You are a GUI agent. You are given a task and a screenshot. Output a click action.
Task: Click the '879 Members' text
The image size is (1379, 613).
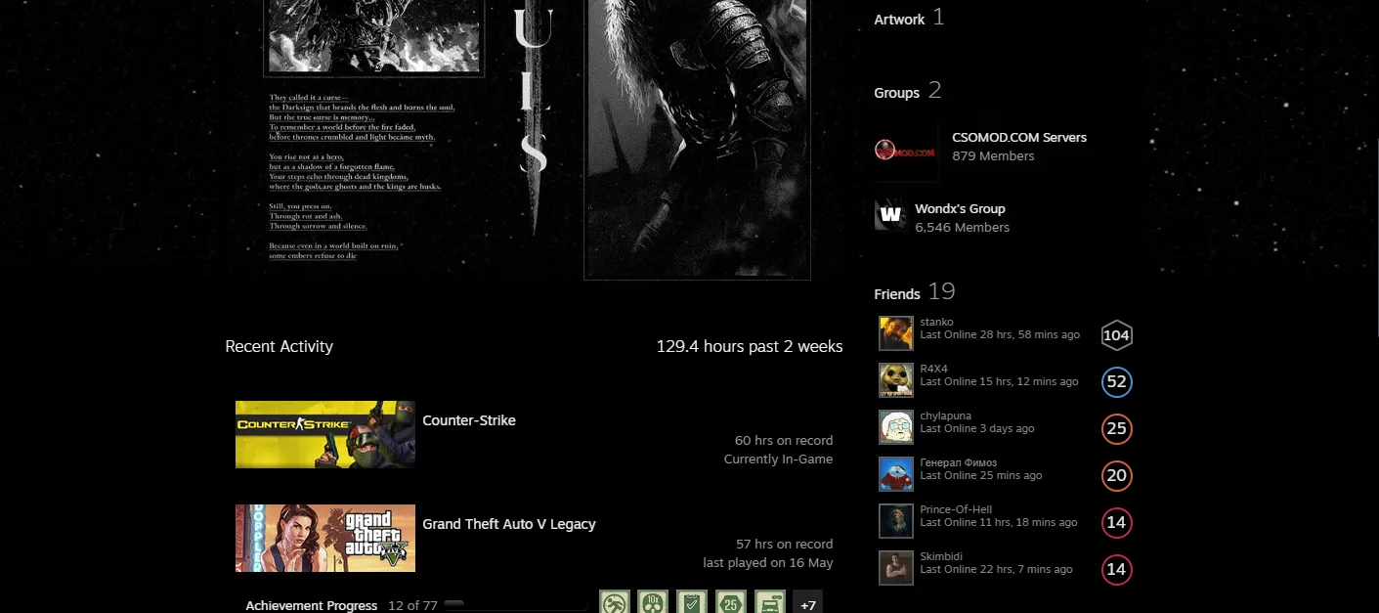click(x=993, y=156)
